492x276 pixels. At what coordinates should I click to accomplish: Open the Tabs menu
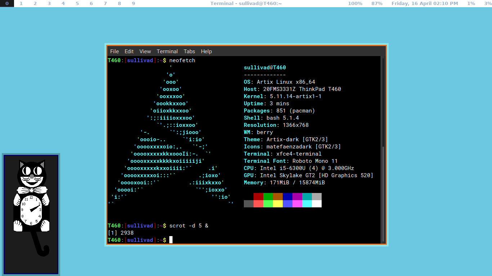pos(189,51)
